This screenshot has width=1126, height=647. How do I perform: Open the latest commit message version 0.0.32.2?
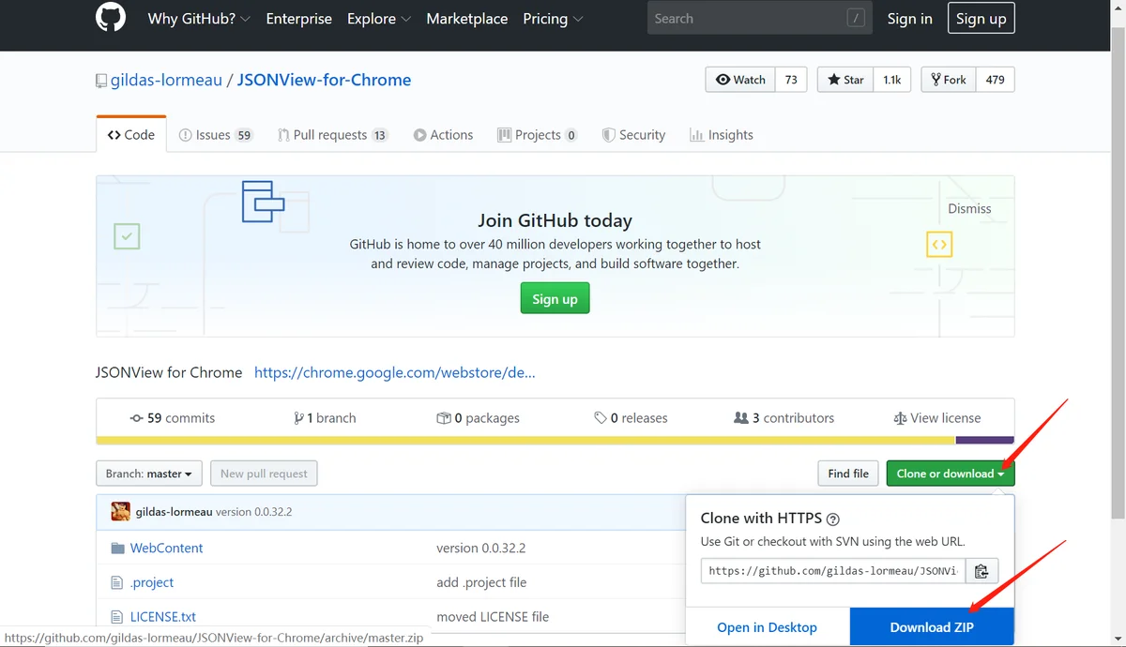coord(254,512)
